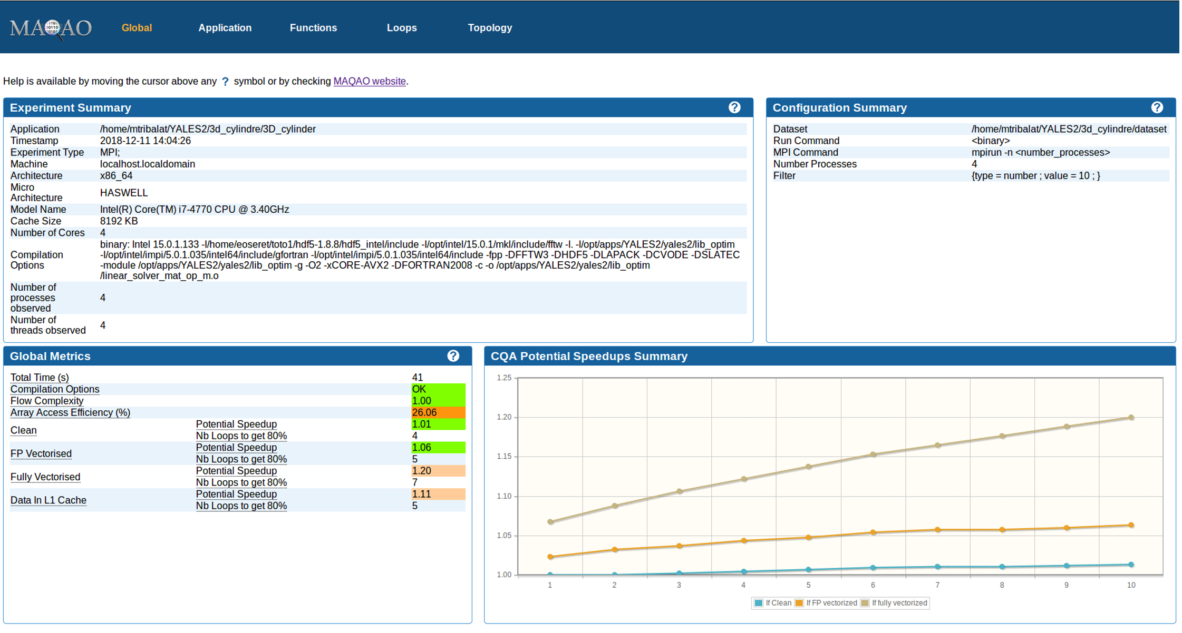Click the MAQAO logo
The height and width of the screenshot is (633, 1182).
[x=51, y=28]
